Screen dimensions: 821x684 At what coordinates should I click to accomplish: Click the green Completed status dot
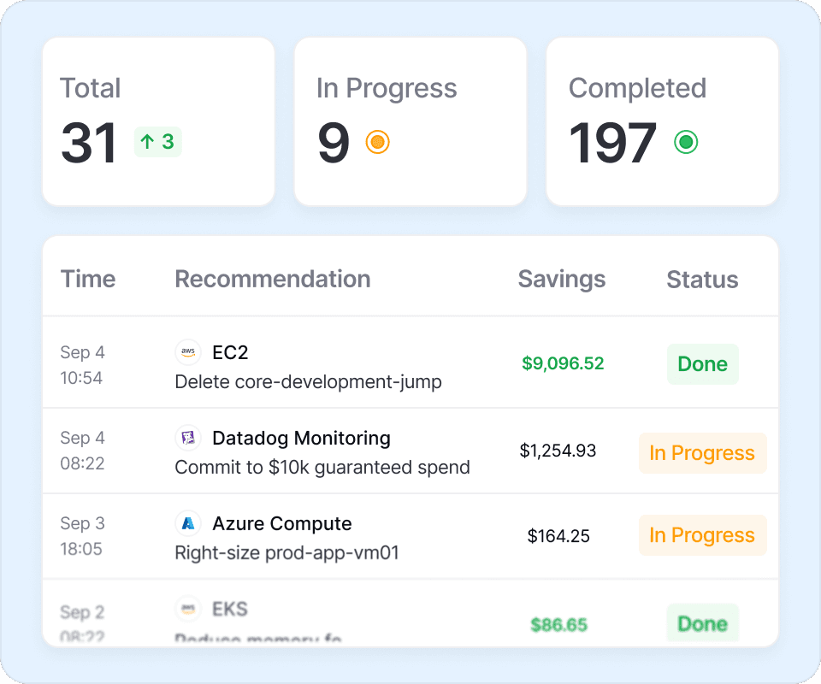[x=685, y=142]
